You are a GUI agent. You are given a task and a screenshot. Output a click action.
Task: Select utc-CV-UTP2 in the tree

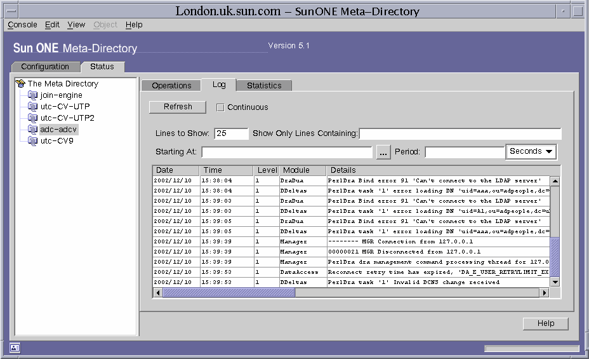click(67, 118)
